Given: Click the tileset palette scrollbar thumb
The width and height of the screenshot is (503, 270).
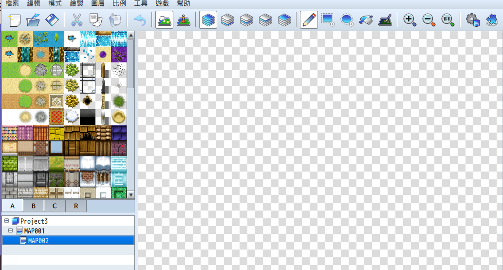Looking at the screenshot, I should click(131, 64).
